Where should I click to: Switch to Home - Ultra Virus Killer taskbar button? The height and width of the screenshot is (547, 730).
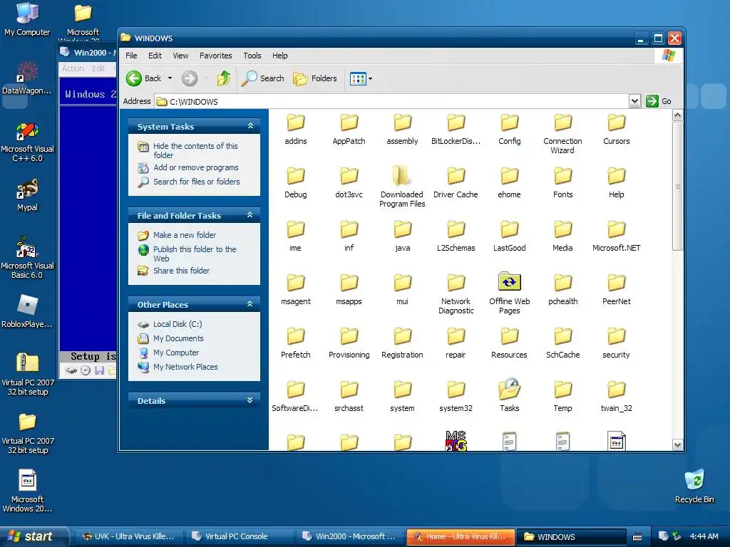pos(460,536)
